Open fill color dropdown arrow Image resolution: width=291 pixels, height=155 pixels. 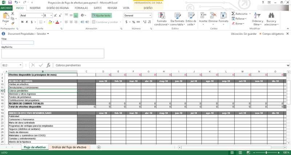point(53,22)
